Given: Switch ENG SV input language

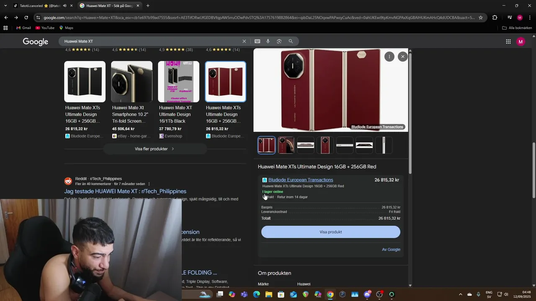Looking at the screenshot, I should pos(489,294).
